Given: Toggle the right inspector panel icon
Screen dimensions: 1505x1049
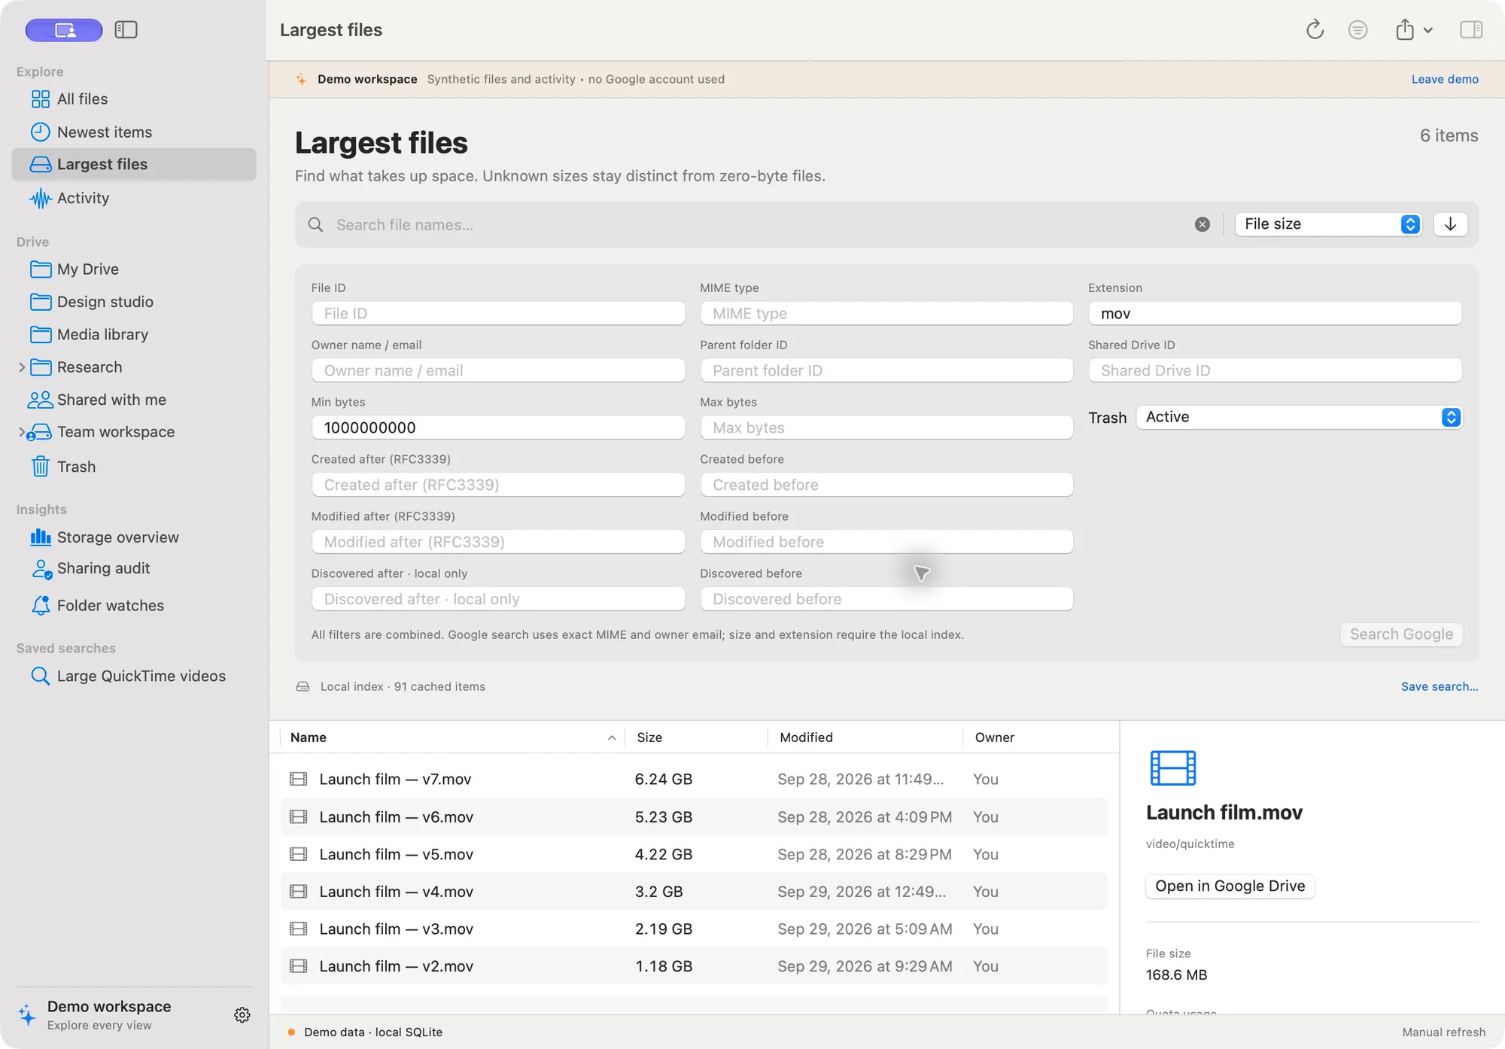Looking at the screenshot, I should pyautogui.click(x=1471, y=29).
